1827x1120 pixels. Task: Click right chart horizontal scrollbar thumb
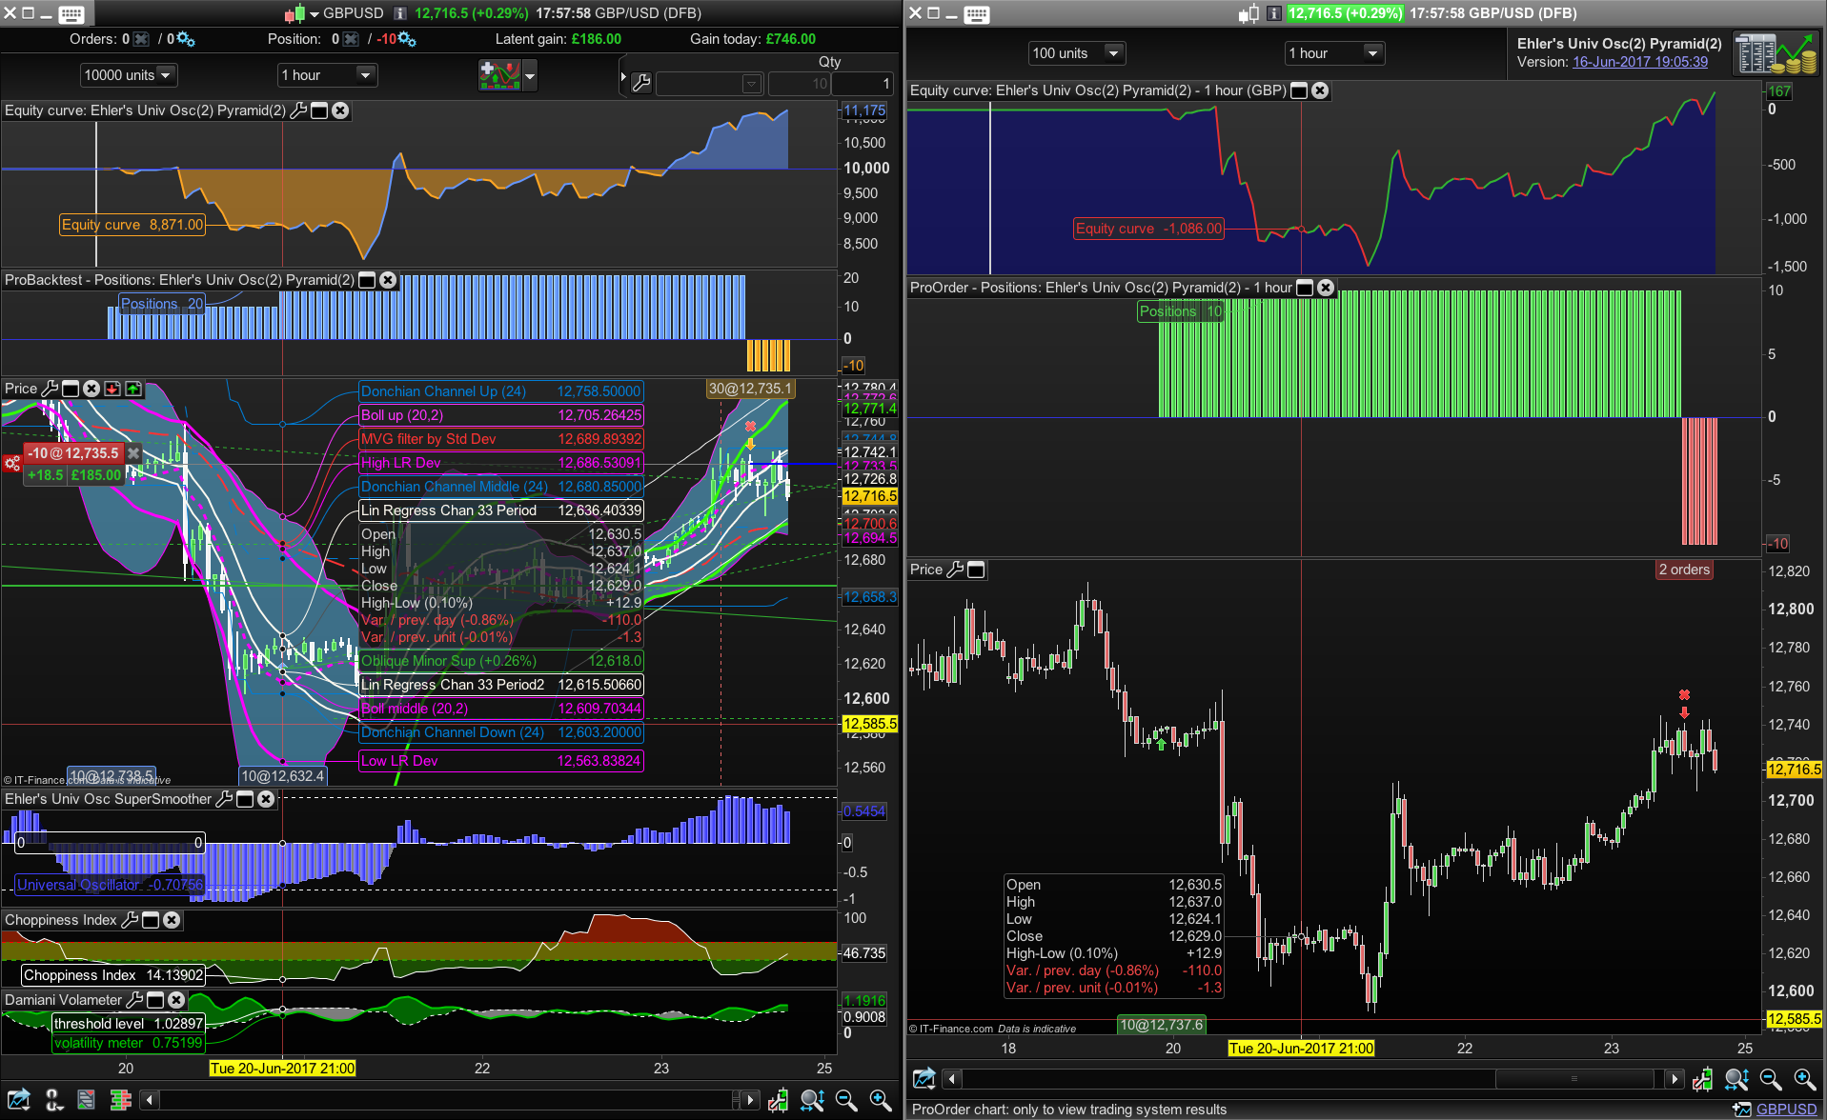pos(1573,1079)
